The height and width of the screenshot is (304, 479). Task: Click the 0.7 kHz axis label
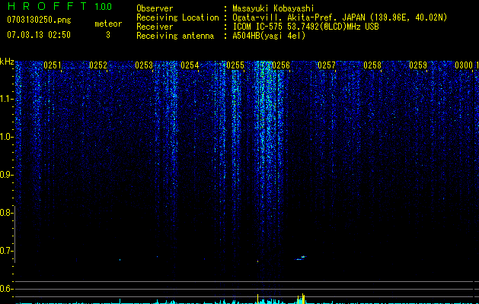[x=7, y=251]
